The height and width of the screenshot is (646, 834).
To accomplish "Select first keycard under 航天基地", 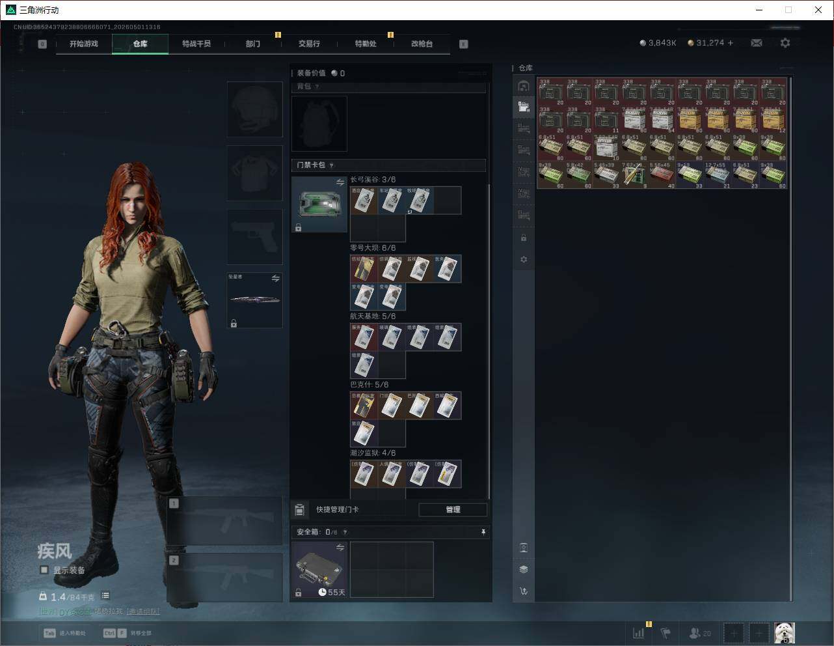I will (x=364, y=337).
